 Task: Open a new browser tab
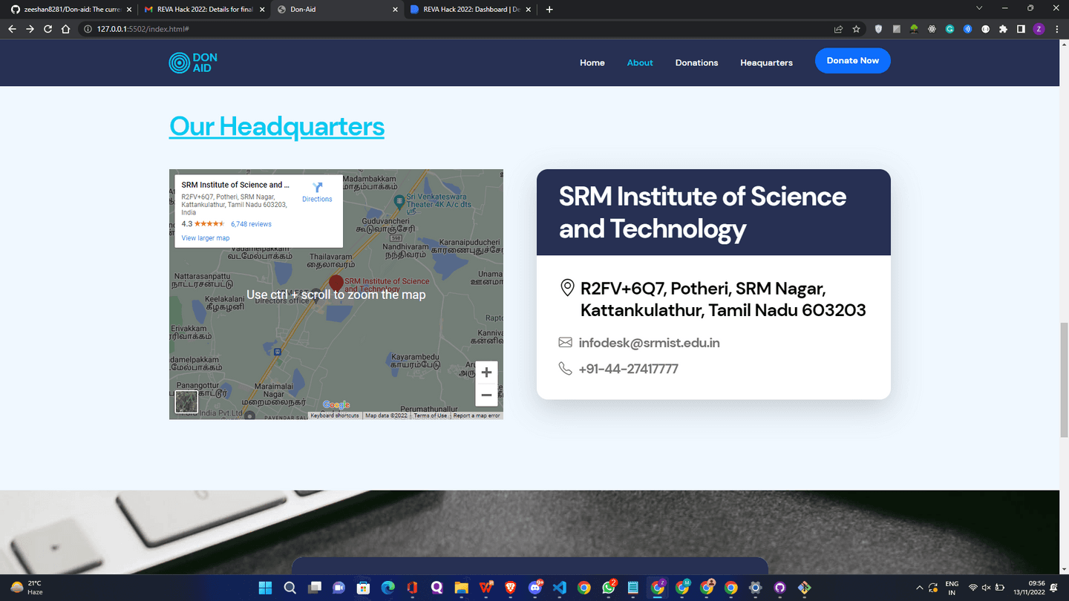coord(549,10)
